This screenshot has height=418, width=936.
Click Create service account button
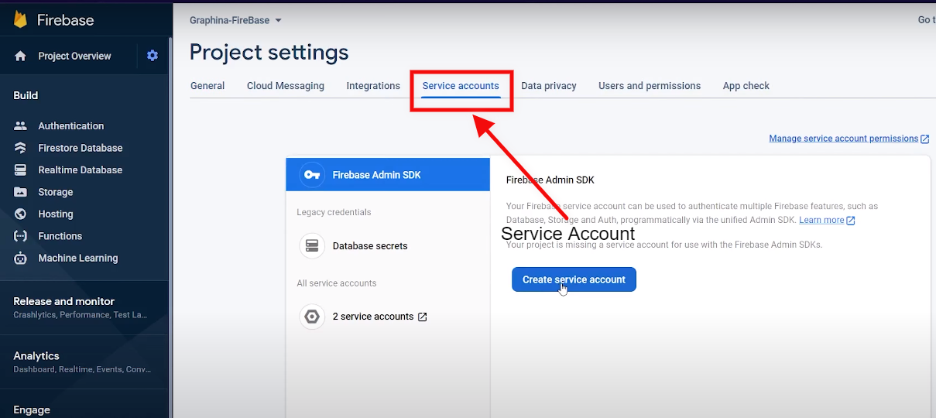click(574, 279)
